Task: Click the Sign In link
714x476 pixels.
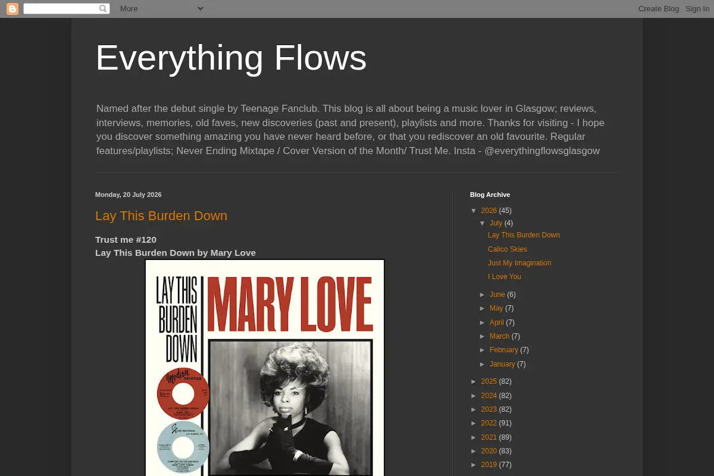Action: (697, 8)
